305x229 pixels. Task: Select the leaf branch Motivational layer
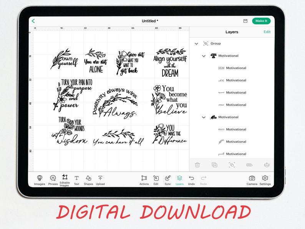click(232, 141)
